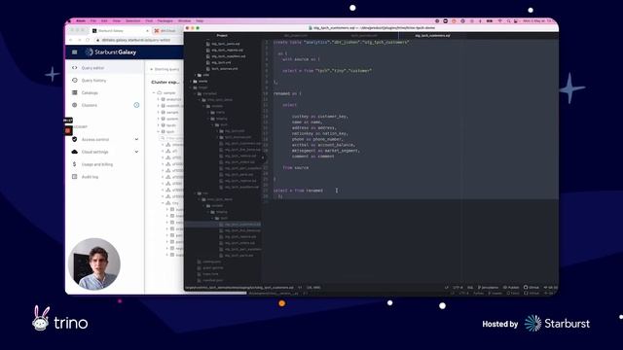This screenshot has width=623, height=350.
Task: Click the filter field under tpch catalog
Action: 171,138
